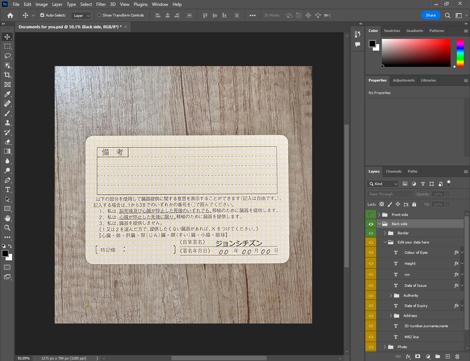The height and width of the screenshot is (361, 470).
Task: Uncheck the Auto-Select checkbox
Action: click(42, 15)
